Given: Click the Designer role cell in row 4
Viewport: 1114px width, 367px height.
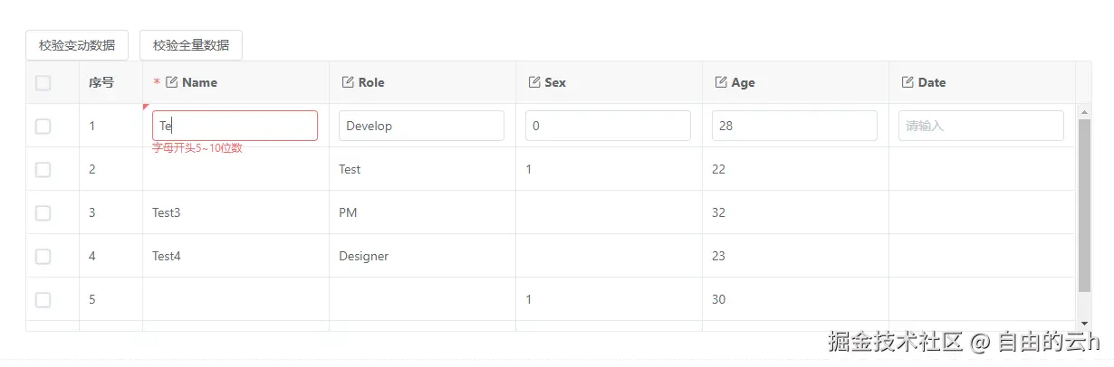Looking at the screenshot, I should coord(364,257).
